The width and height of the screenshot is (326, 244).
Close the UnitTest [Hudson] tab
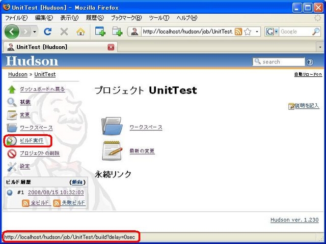[x=111, y=47]
